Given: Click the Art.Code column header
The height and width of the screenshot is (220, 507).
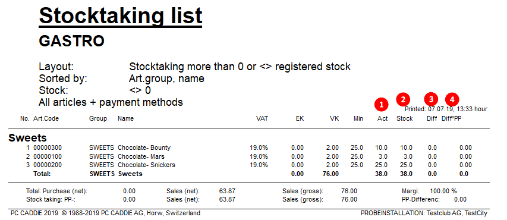Looking at the screenshot, I should coord(46,119).
